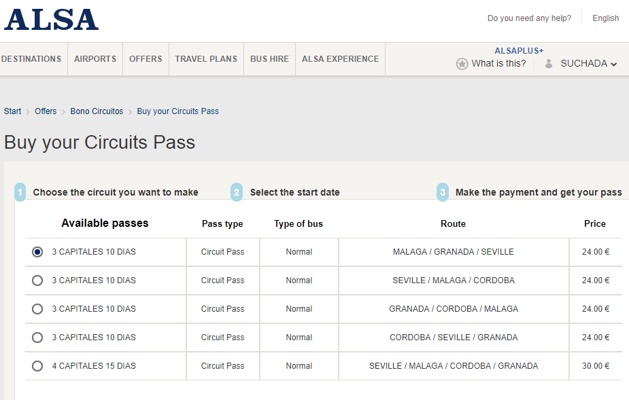Go to the Bono Circuitos breadcrumb
The width and height of the screenshot is (629, 400).
[97, 111]
